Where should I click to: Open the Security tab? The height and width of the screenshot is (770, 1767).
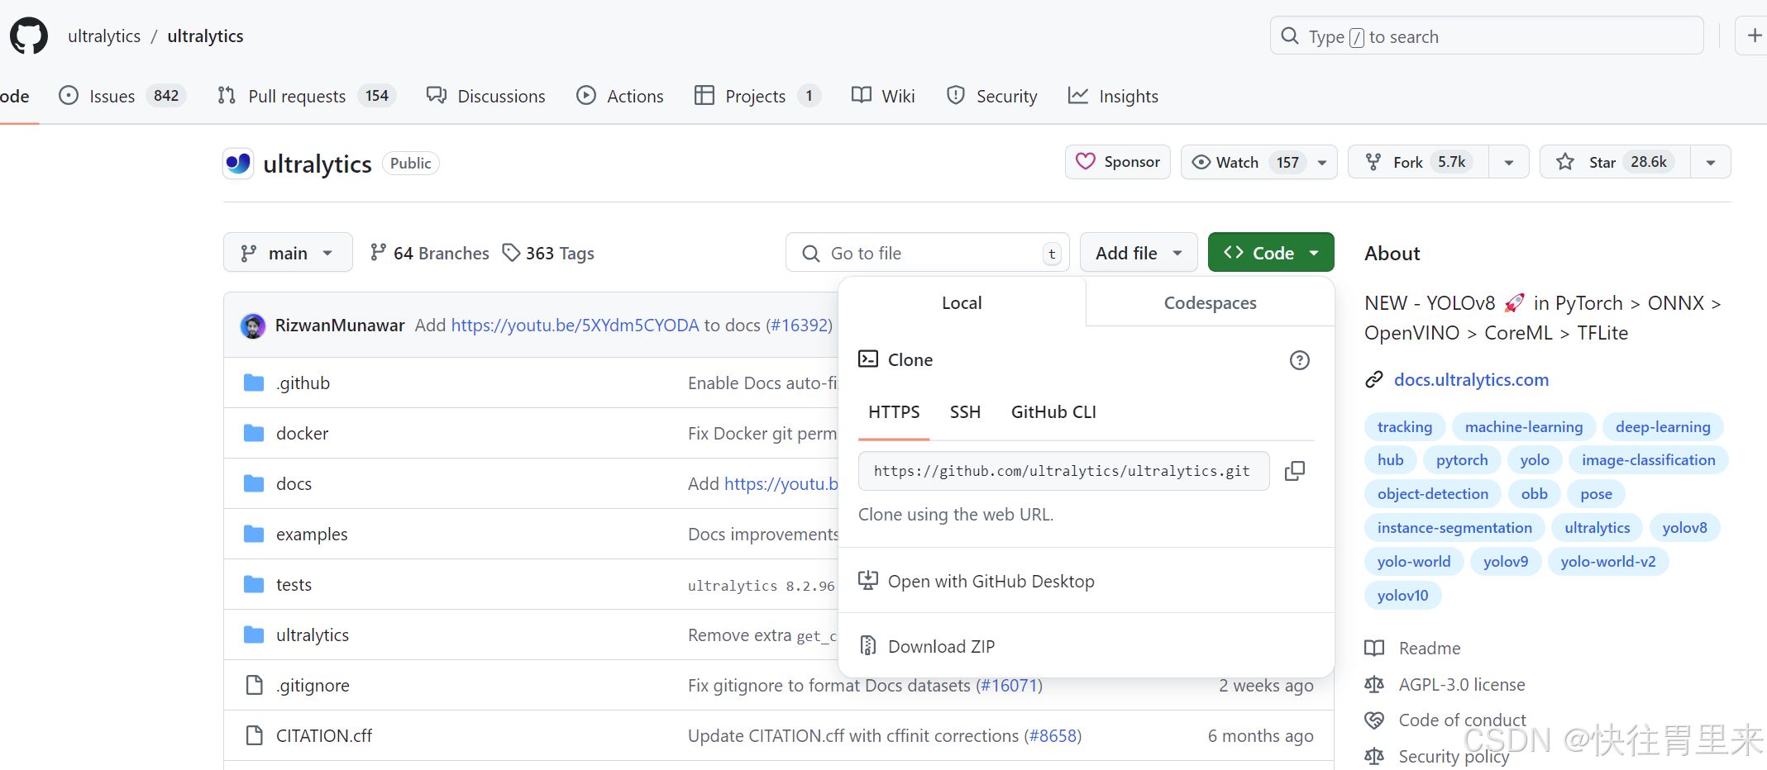pyautogui.click(x=991, y=96)
